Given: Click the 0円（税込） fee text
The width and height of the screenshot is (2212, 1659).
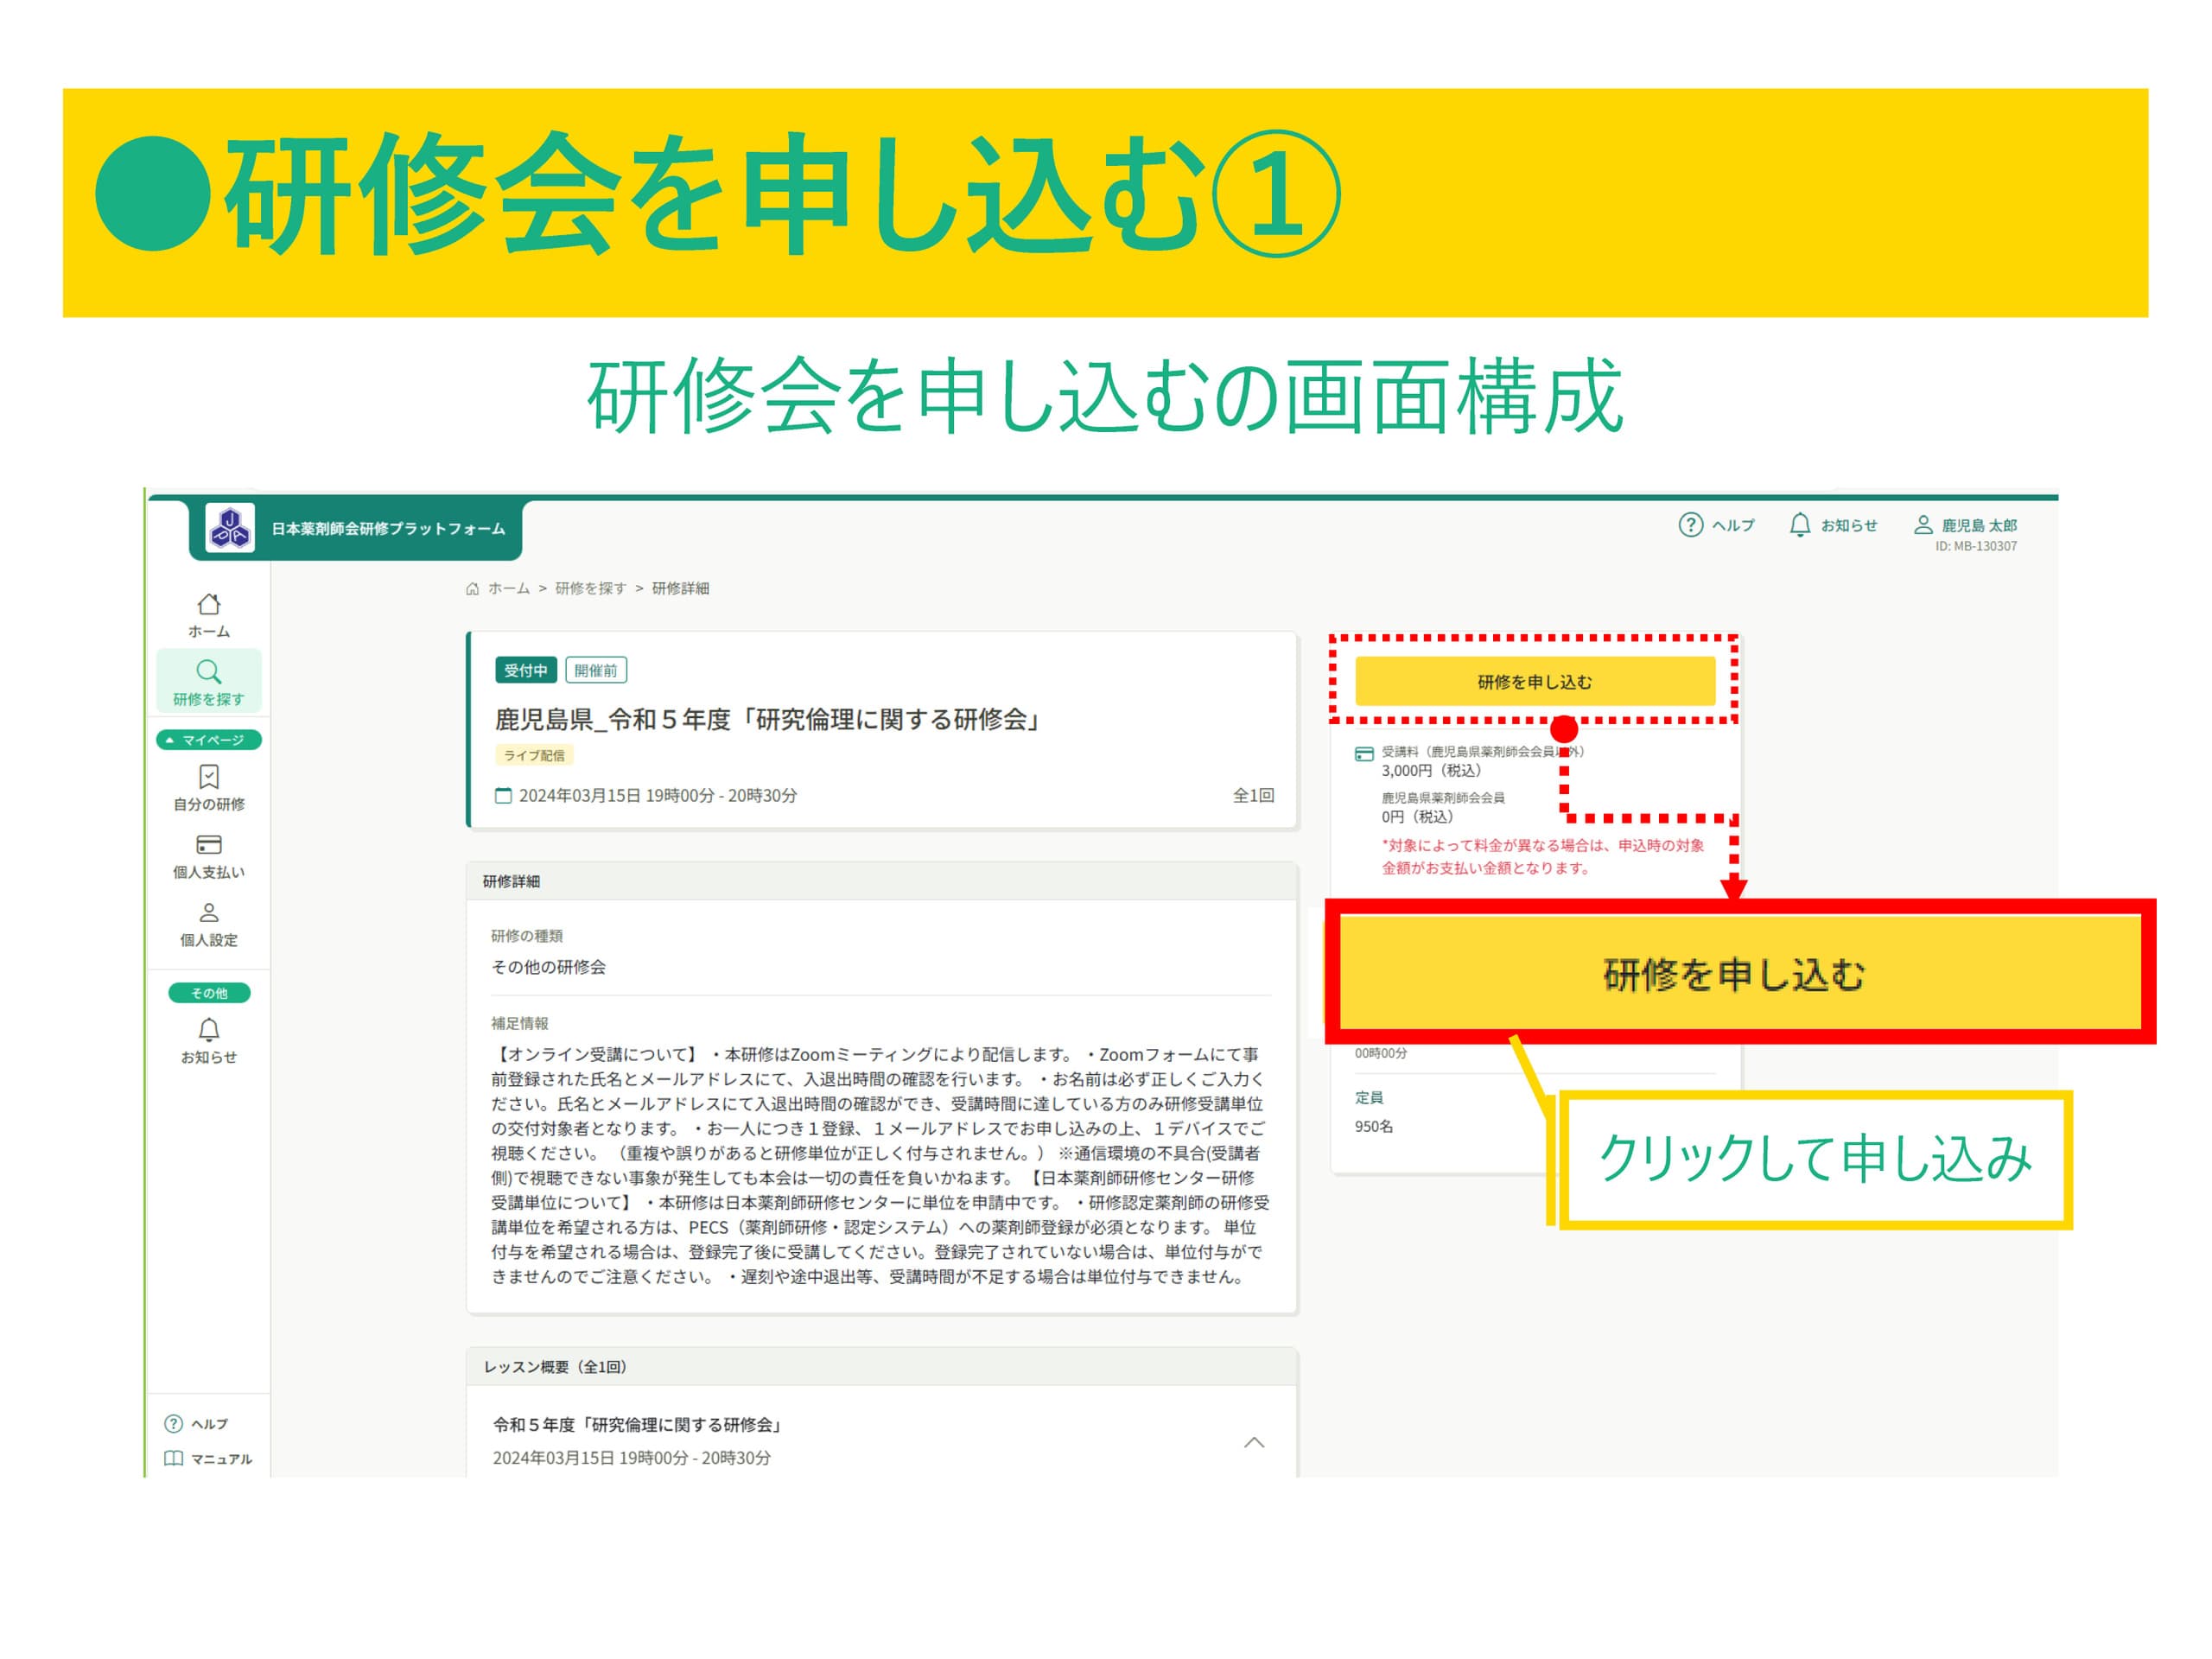Looking at the screenshot, I should (x=1418, y=816).
